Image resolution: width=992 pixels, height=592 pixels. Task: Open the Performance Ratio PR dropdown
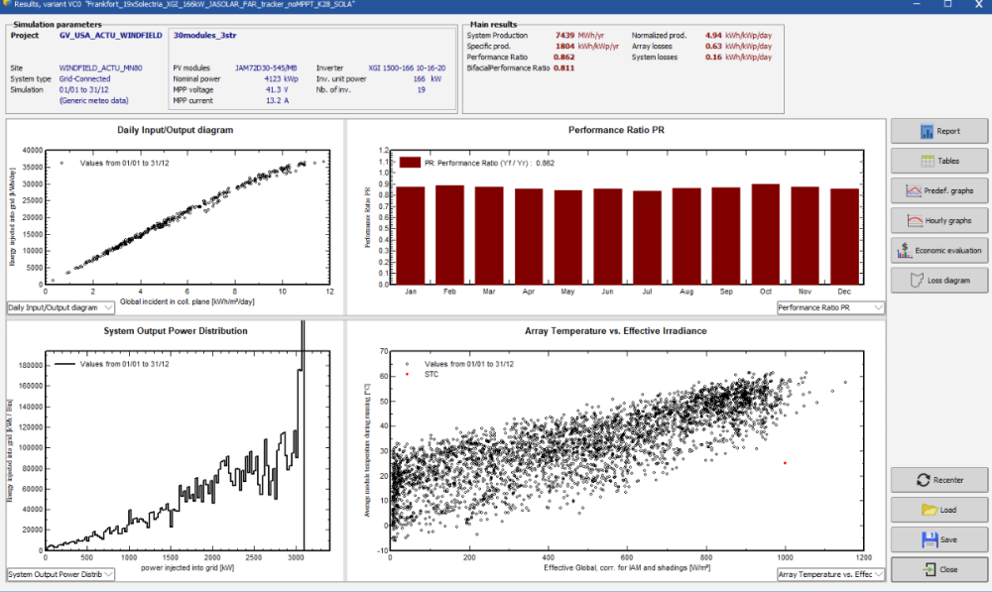(x=878, y=307)
